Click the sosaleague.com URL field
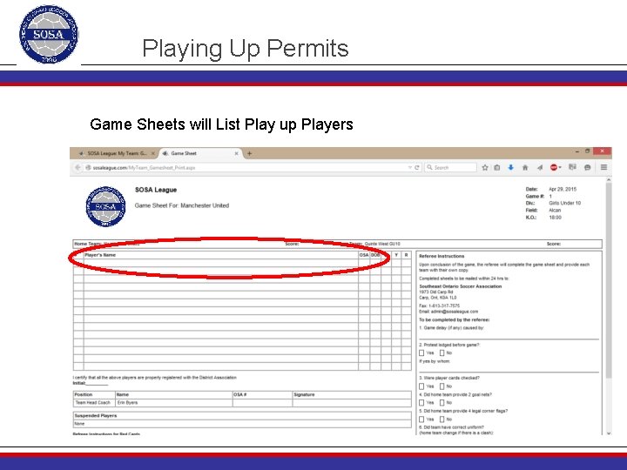 [x=248, y=167]
